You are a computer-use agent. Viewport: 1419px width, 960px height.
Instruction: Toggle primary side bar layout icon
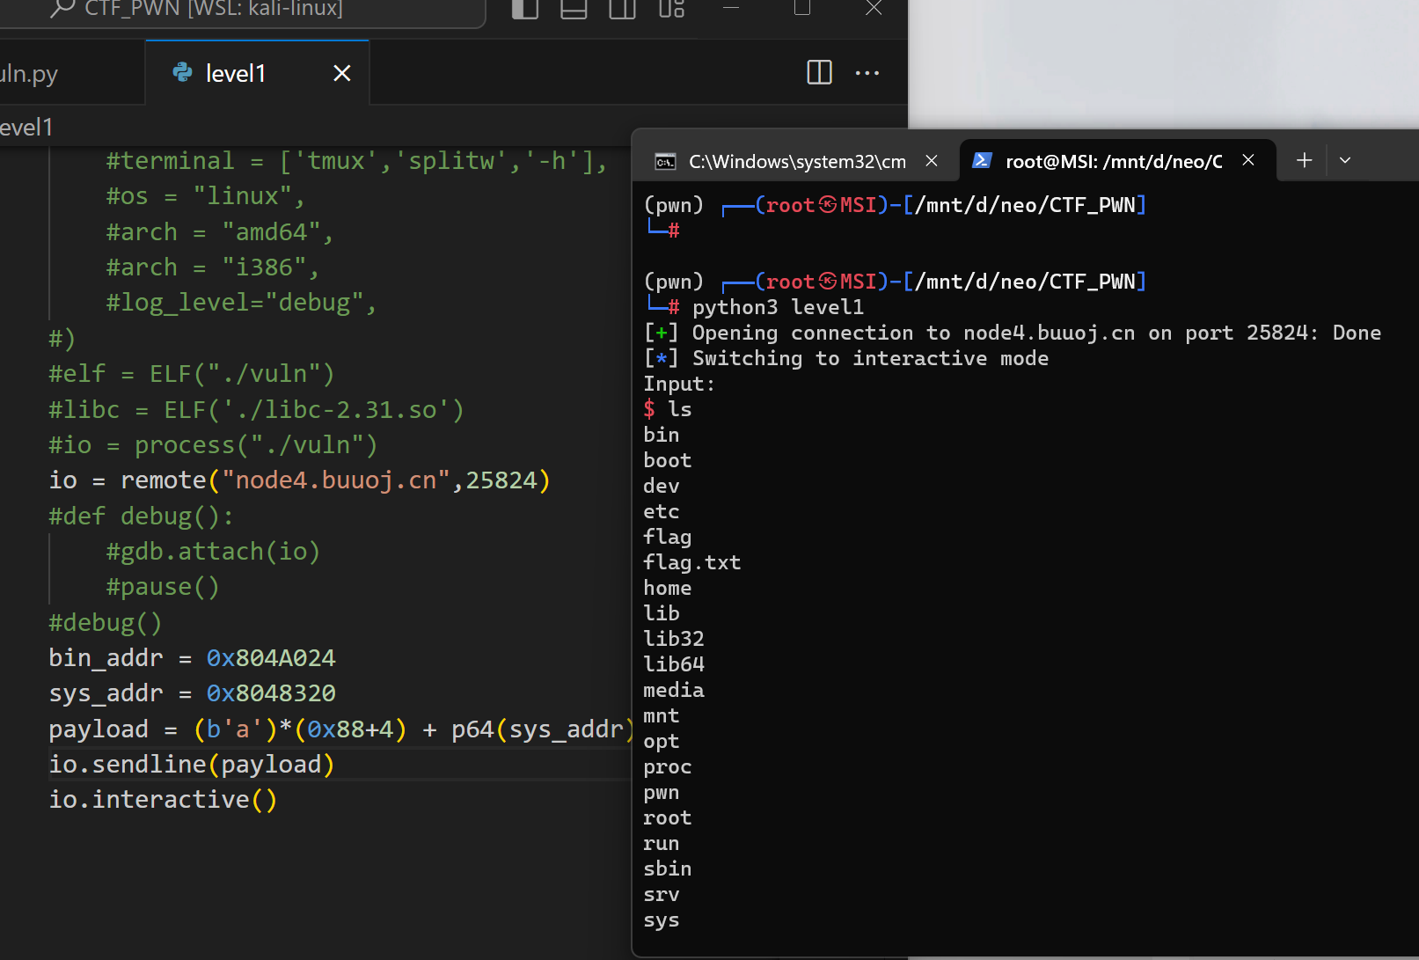pyautogui.click(x=525, y=8)
